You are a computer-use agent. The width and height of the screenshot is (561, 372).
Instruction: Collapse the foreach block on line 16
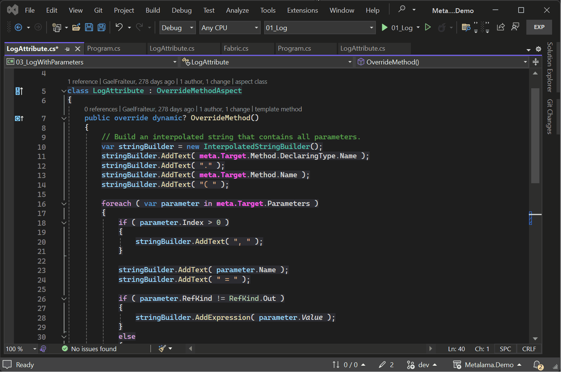(x=64, y=204)
